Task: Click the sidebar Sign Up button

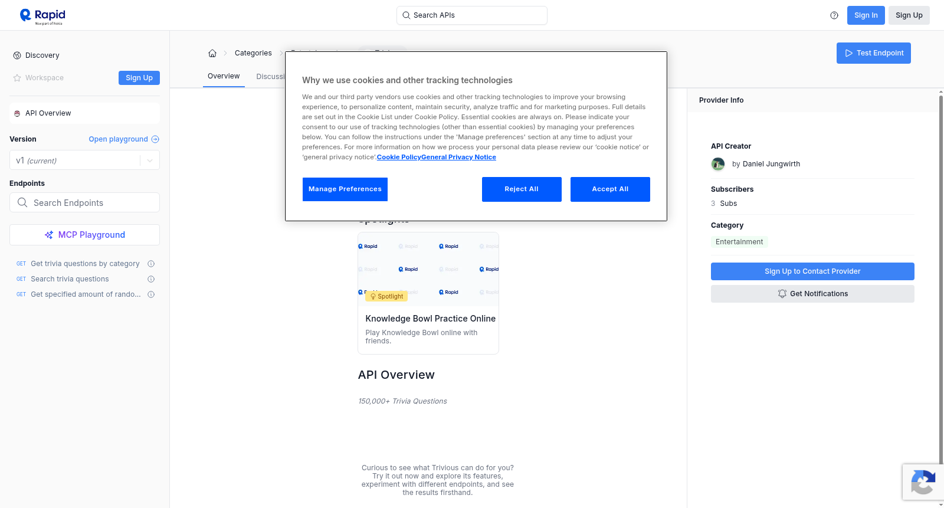Action: (x=139, y=78)
